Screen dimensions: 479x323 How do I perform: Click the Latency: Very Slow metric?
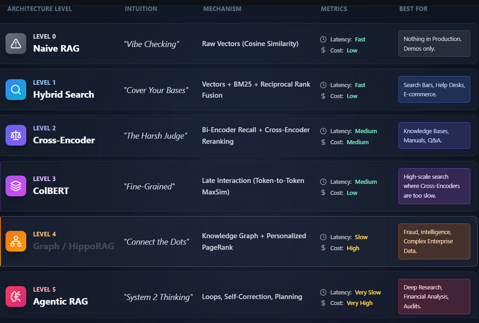tap(351, 293)
